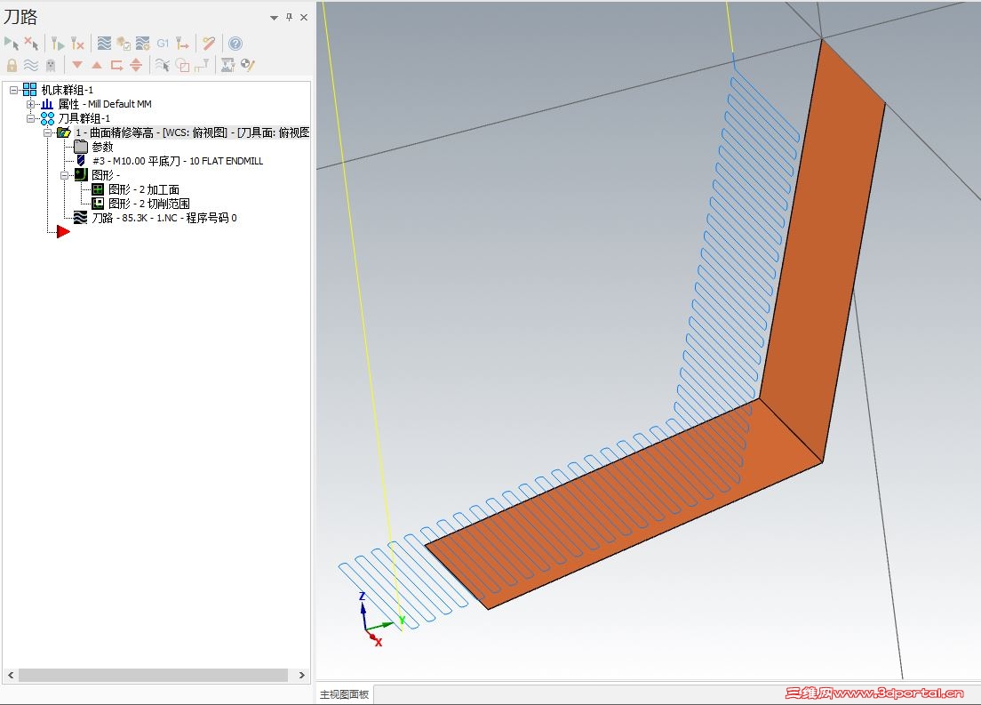The width and height of the screenshot is (981, 705).
Task: Open the 参数 parameters folder
Action: point(82,147)
